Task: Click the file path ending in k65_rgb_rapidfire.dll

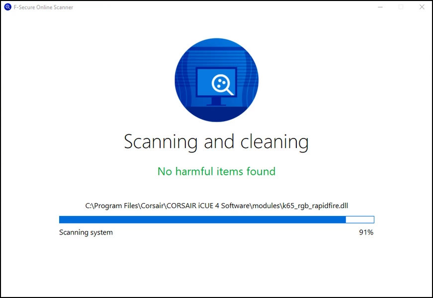Action: (217, 206)
